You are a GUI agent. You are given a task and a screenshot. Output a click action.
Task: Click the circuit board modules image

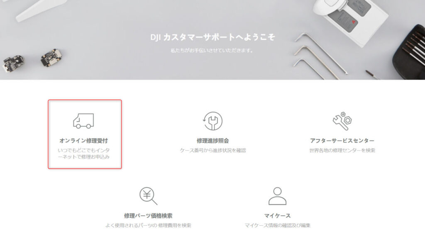point(32,60)
